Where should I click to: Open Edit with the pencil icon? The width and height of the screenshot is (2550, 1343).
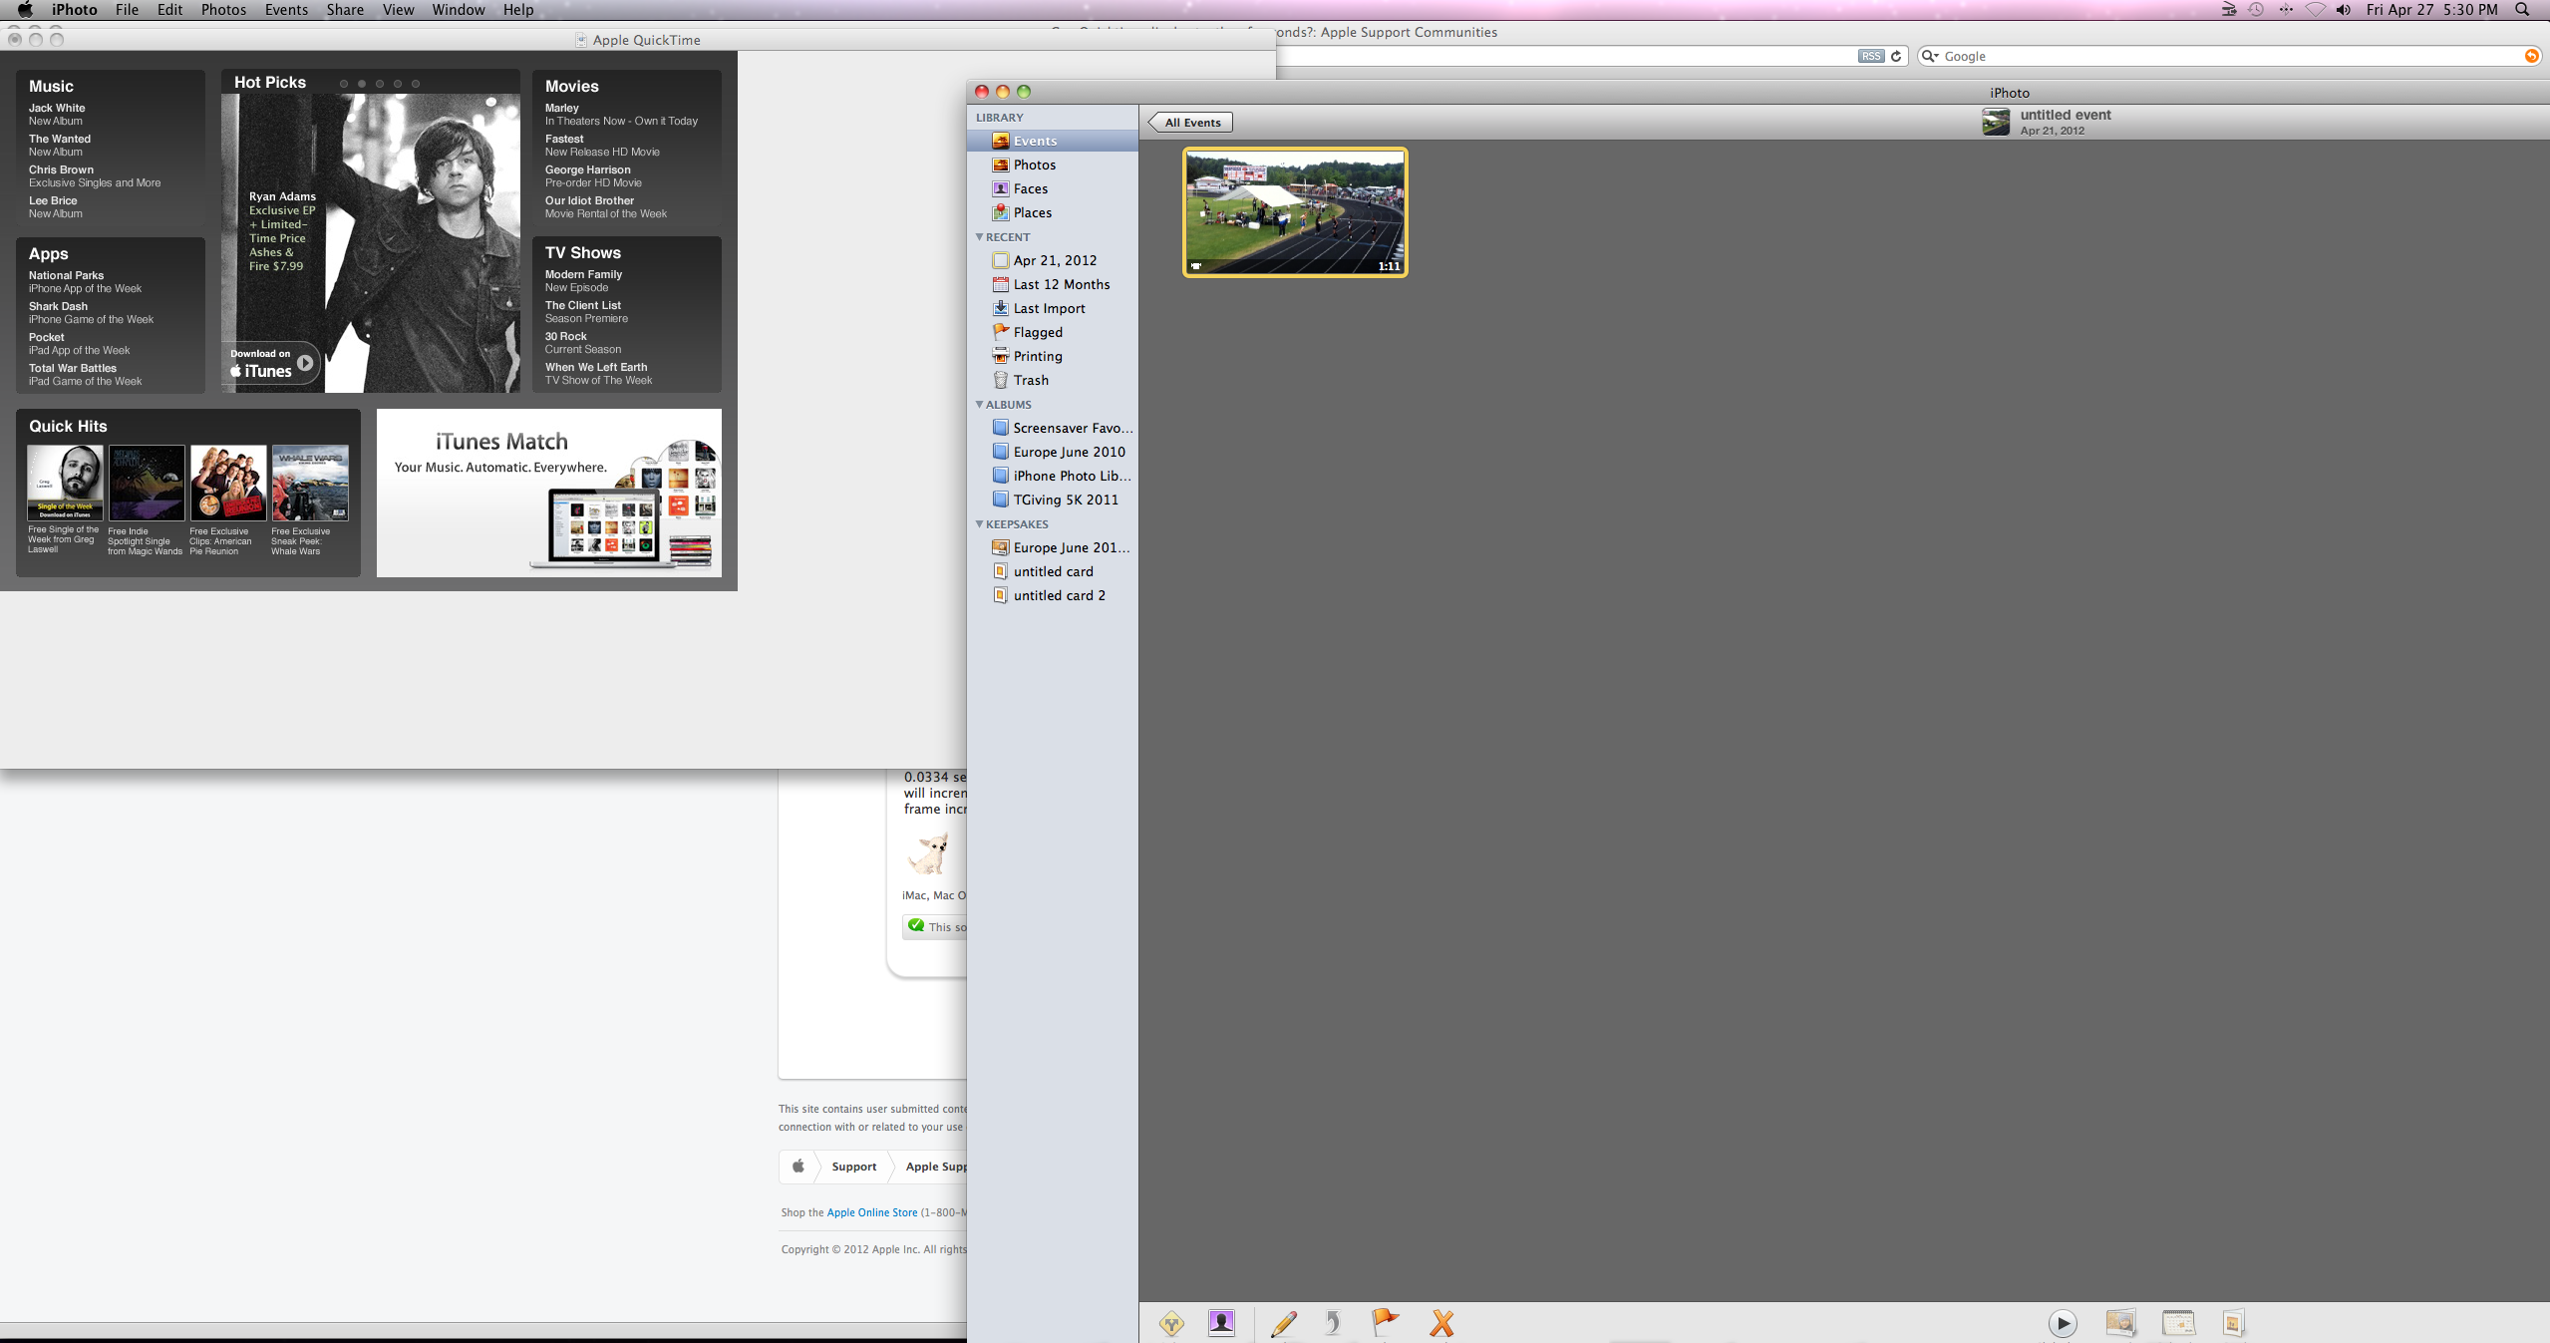tap(1284, 1323)
